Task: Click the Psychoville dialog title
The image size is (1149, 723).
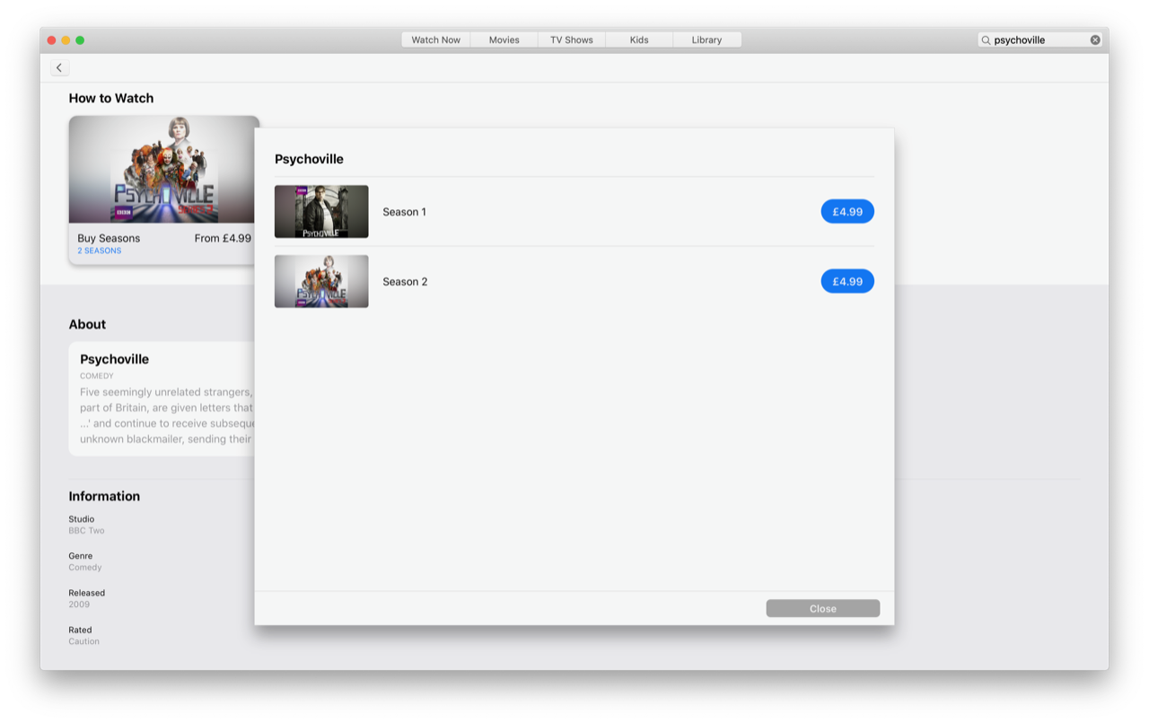Action: click(309, 159)
